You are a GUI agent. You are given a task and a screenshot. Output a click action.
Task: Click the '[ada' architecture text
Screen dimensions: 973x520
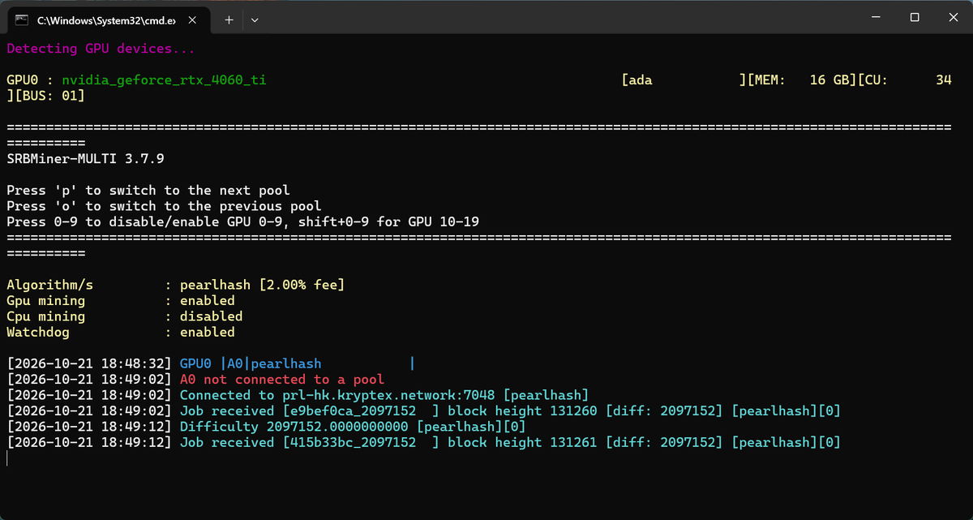point(637,80)
